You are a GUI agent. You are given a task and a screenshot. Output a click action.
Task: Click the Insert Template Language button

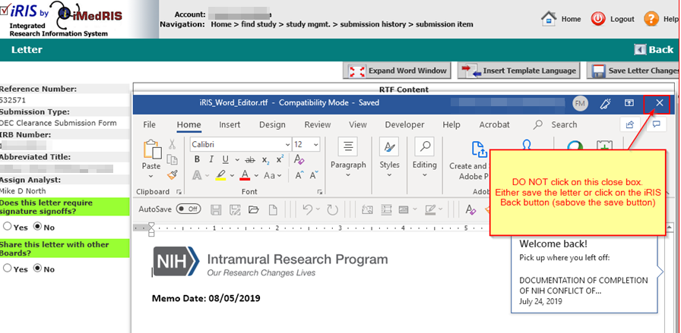pyautogui.click(x=520, y=71)
